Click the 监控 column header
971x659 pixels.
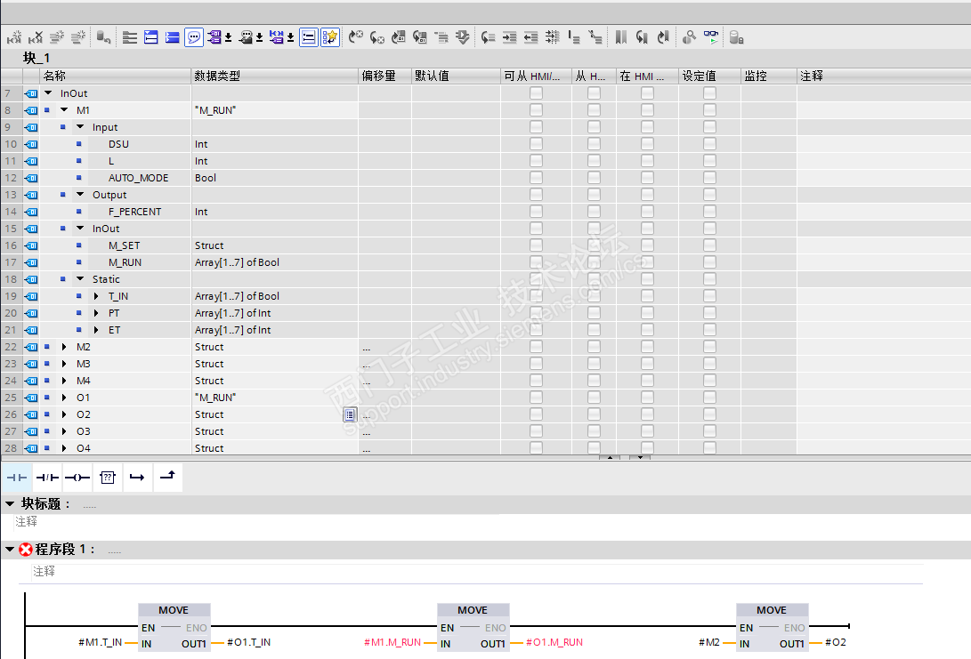click(768, 76)
